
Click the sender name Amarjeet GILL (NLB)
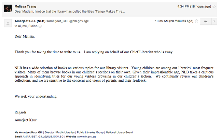pos(30,21)
